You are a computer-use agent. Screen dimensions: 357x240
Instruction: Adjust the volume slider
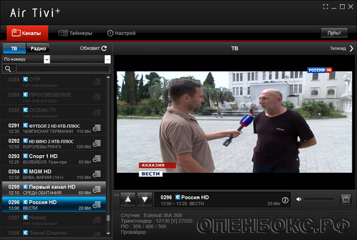[319, 200]
